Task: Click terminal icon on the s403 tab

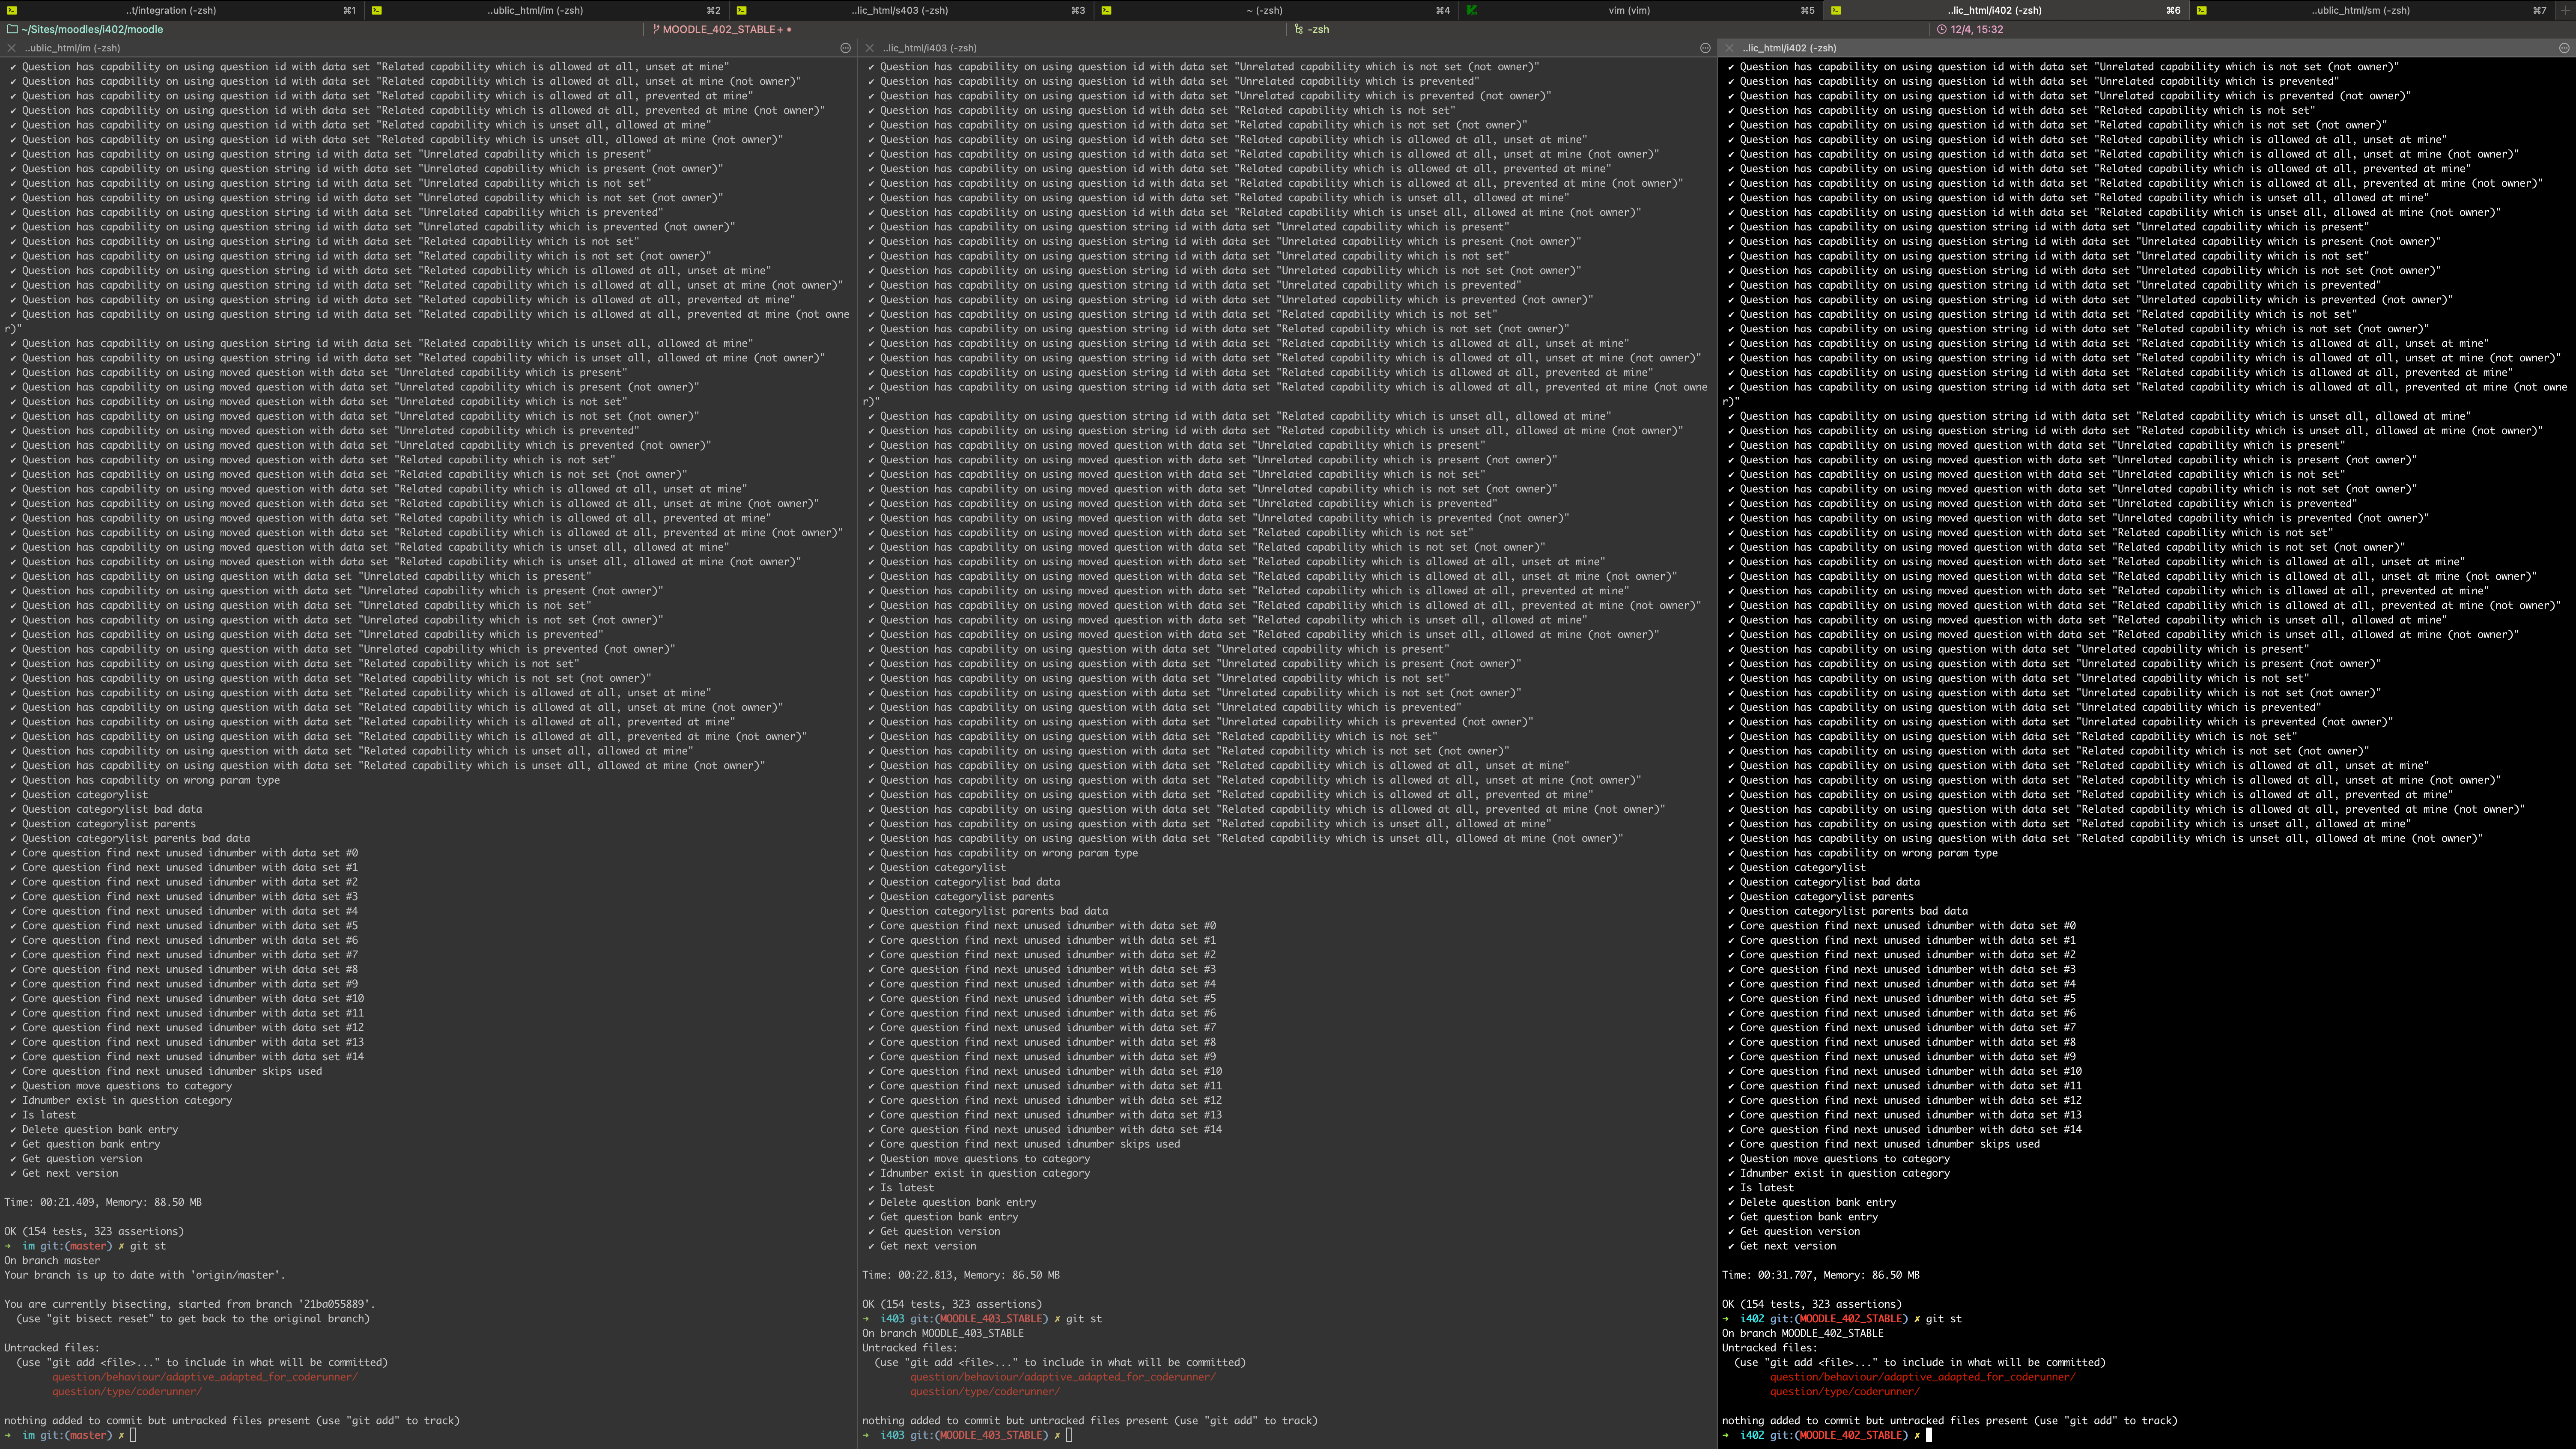Action: coord(742,10)
